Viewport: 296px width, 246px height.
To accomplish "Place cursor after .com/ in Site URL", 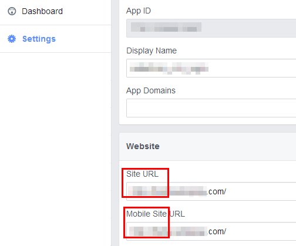I will click(x=227, y=191).
